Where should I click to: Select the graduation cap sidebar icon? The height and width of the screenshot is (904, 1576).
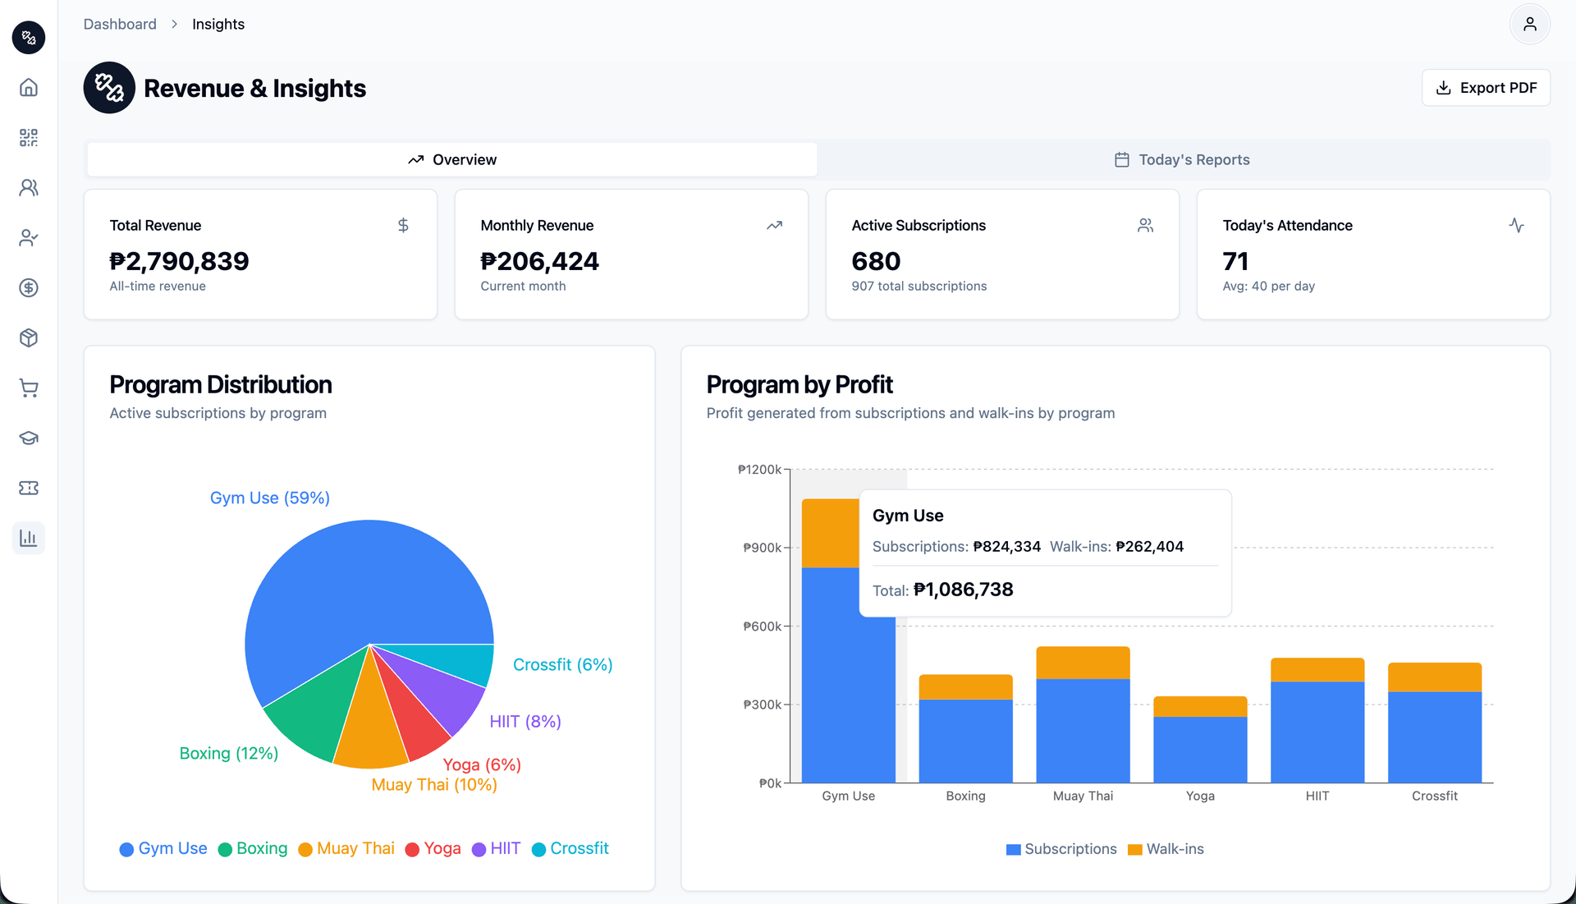29,438
